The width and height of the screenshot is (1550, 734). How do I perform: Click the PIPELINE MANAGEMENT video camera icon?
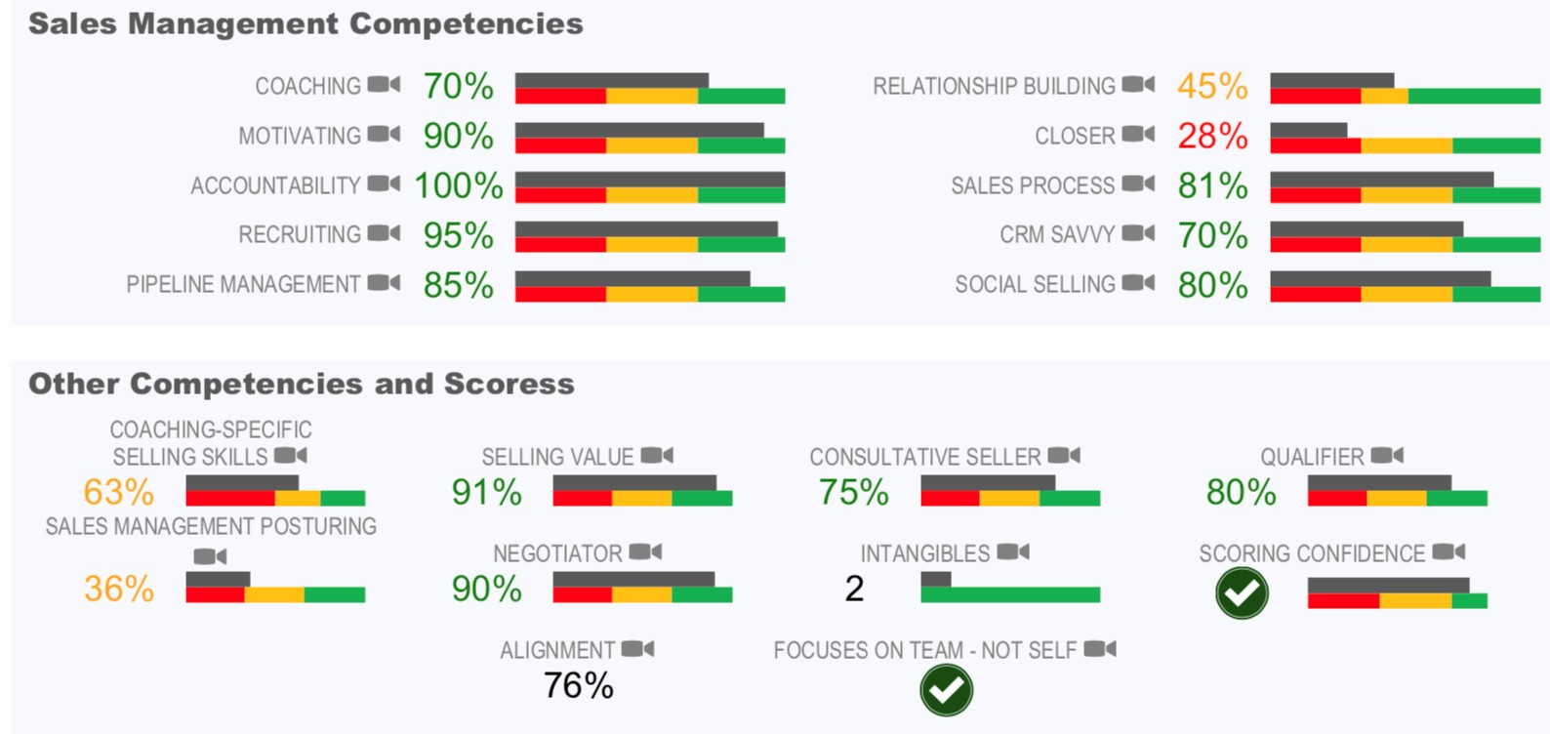[384, 283]
